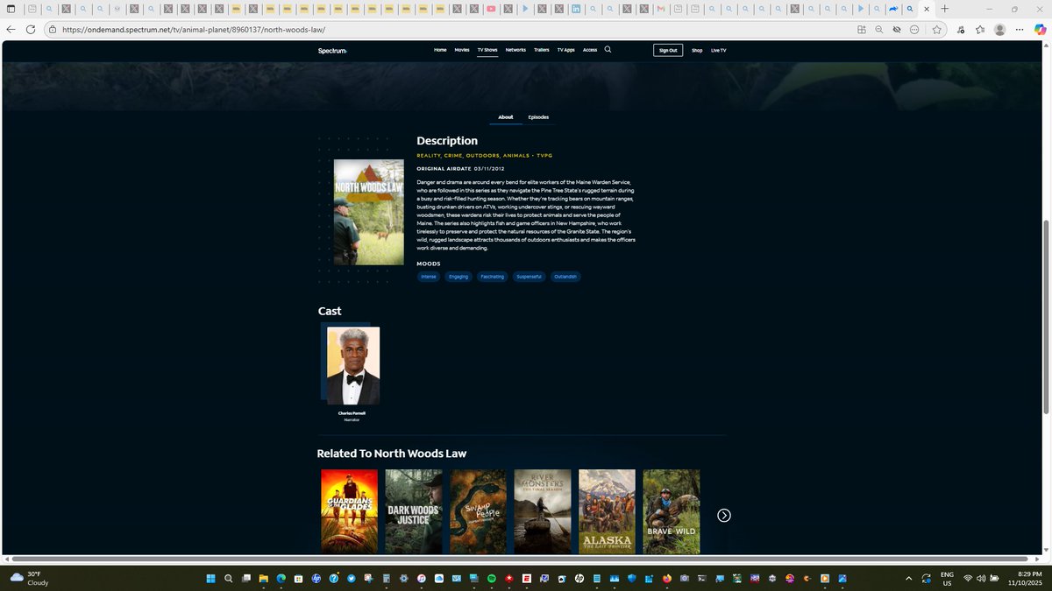This screenshot has width=1052, height=591.
Task: Open the tab actions menu icon
Action: [x=11, y=9]
